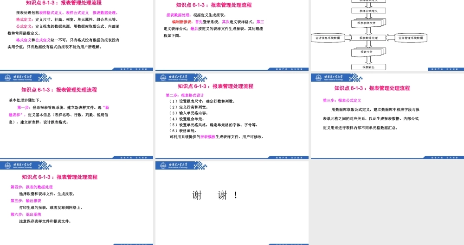Click the 报表输出 flowchart box
This screenshot has width=464, height=245.
(x=368, y=67)
